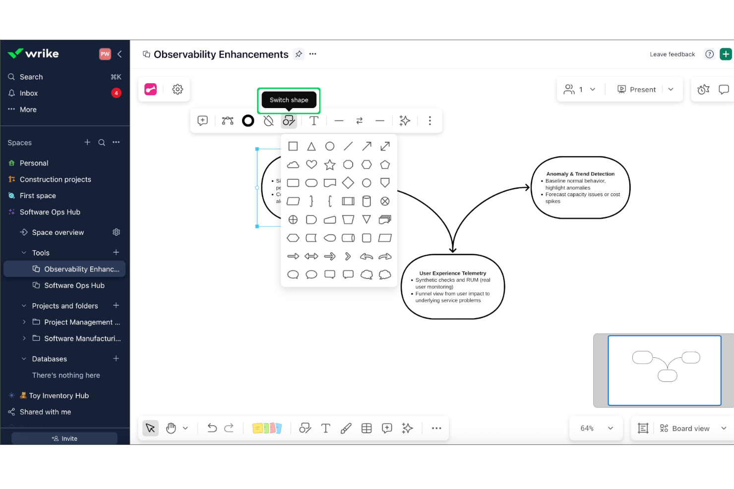The height and width of the screenshot is (489, 734).
Task: Pick the left curly brace shape
Action: point(330,201)
